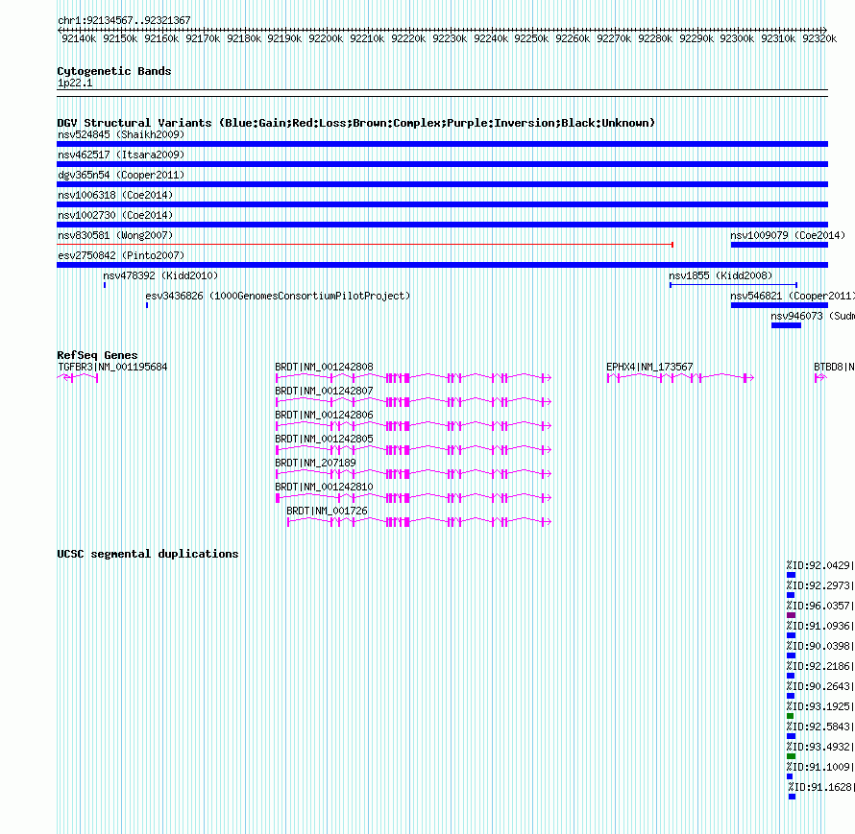Select the BRDT|NM_001242808 transcript label
The height and width of the screenshot is (834, 855).
pos(324,368)
